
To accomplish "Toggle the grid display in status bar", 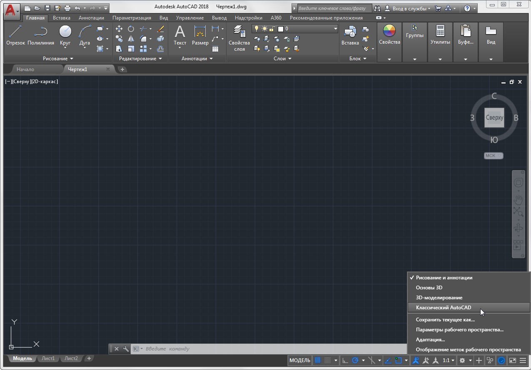I will point(318,360).
